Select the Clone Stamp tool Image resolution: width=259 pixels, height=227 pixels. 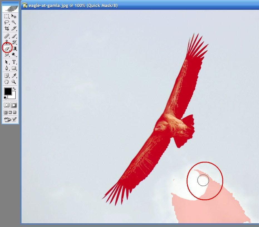[x=7, y=42]
